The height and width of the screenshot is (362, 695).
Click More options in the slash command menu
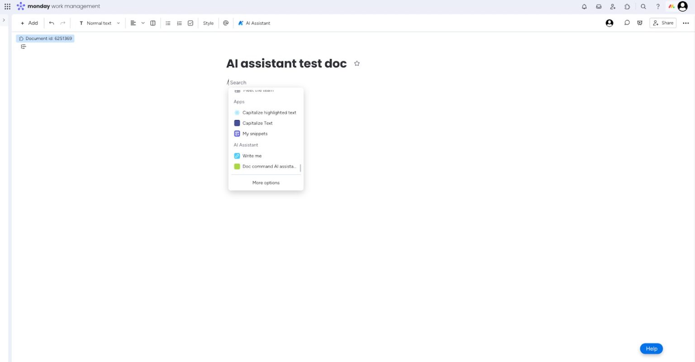pos(266,182)
